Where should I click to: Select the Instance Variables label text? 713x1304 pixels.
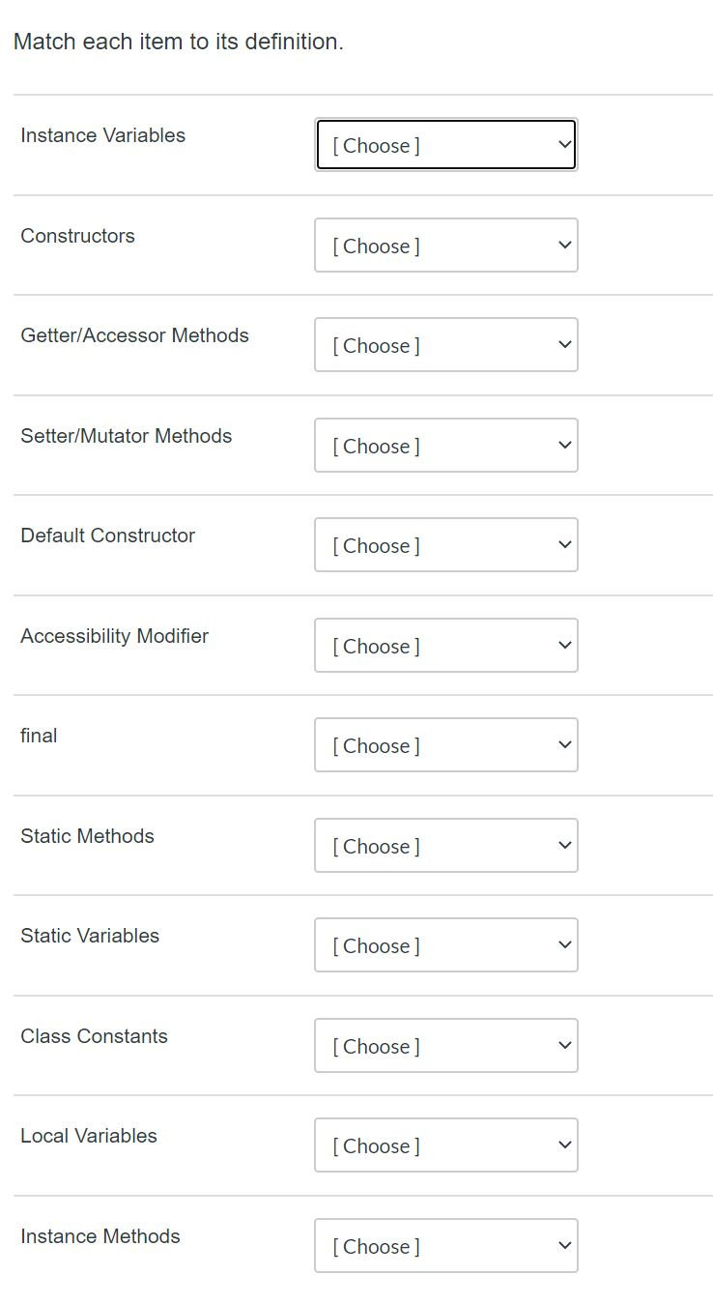tap(101, 135)
